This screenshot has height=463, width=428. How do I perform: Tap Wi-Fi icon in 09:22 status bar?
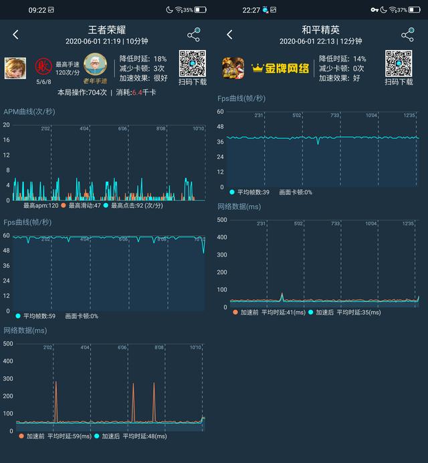pyautogui.click(x=179, y=10)
